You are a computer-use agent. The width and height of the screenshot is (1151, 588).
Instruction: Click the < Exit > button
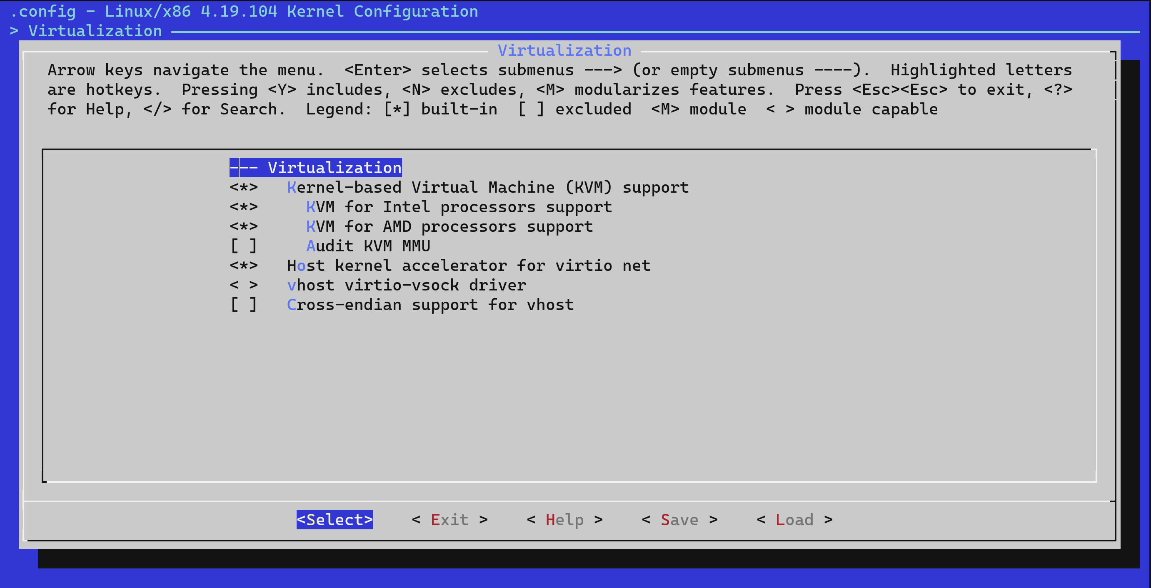(x=449, y=520)
